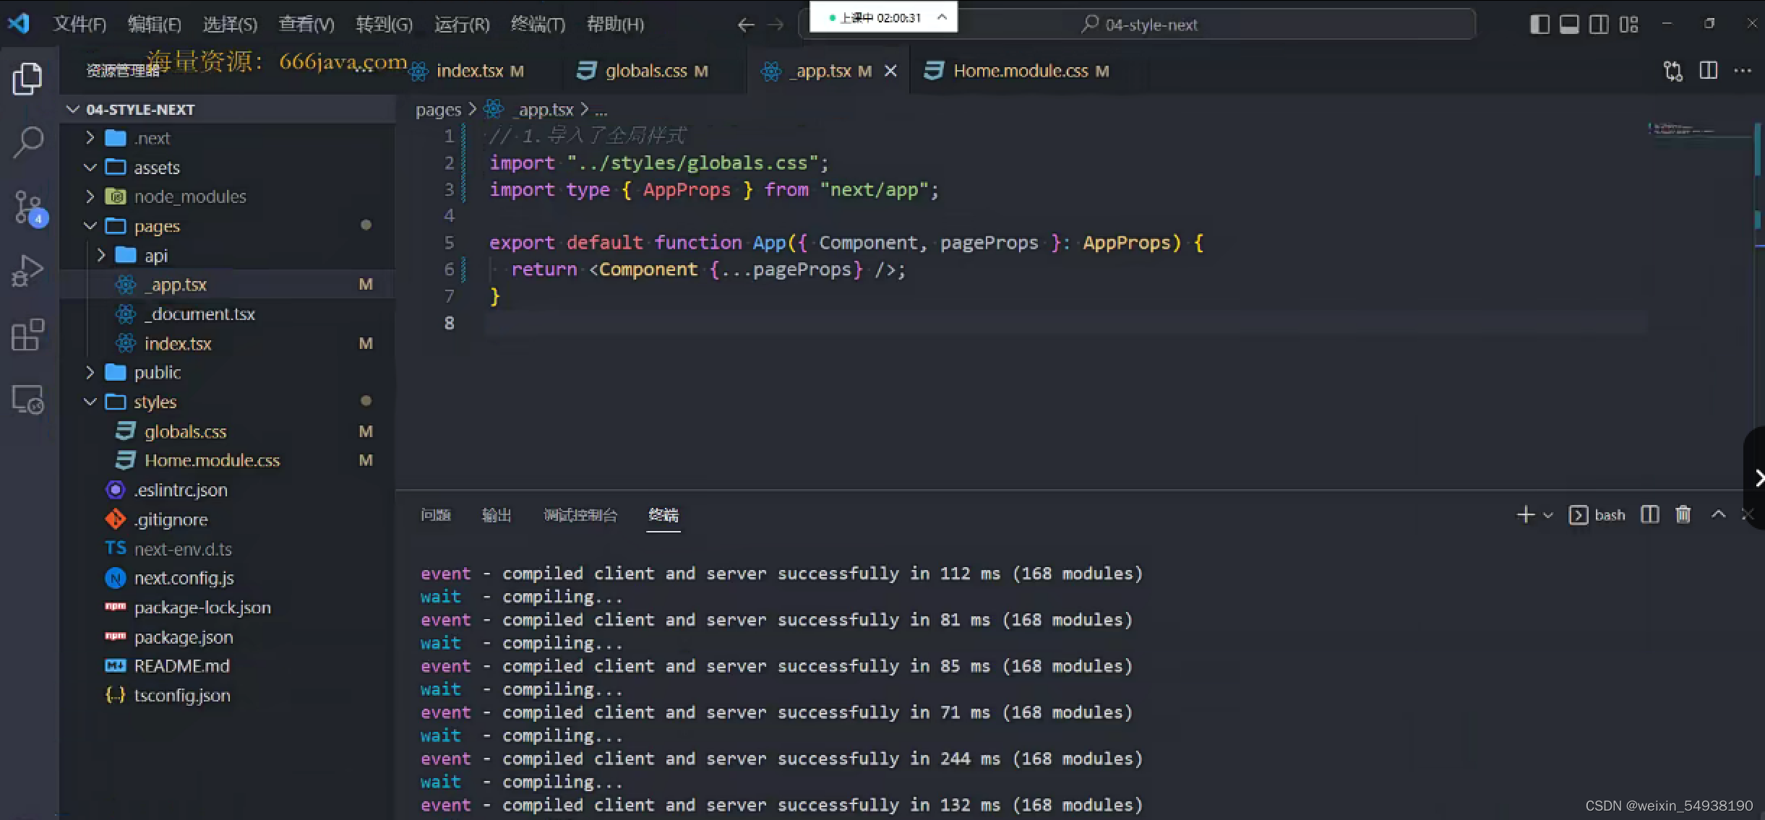Open globals.css in the explorer tree
1765x820 pixels.
(x=228, y=431)
